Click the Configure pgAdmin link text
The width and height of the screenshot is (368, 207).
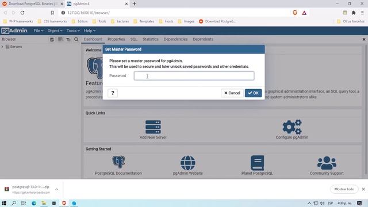click(292, 137)
